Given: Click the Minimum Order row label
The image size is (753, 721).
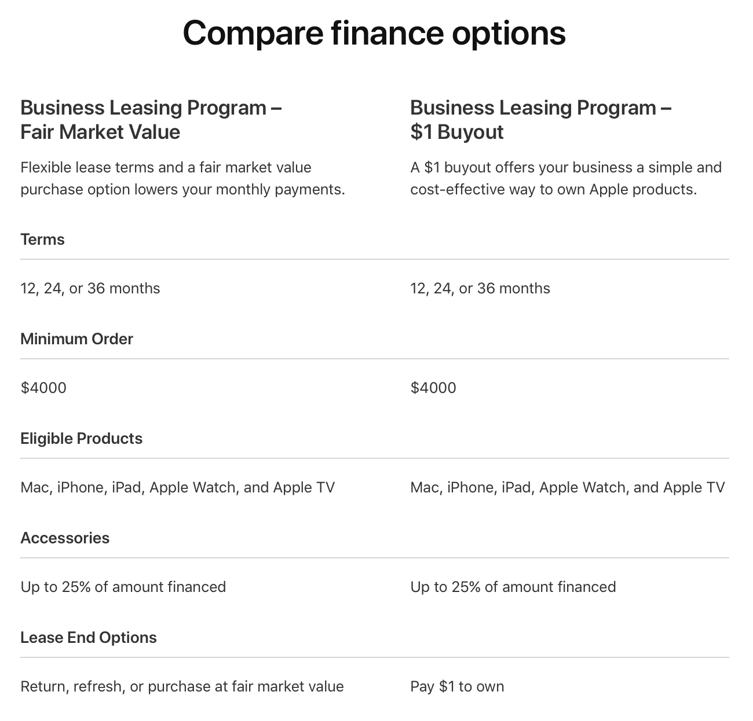Looking at the screenshot, I should click(76, 339).
